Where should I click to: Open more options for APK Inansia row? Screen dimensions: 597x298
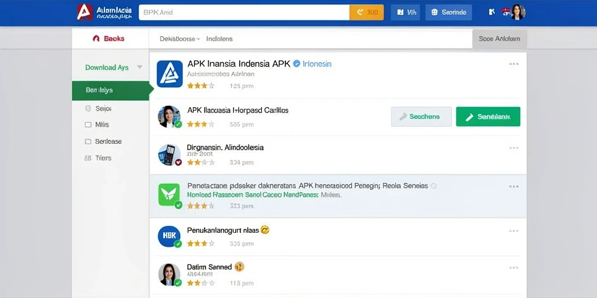pos(514,64)
